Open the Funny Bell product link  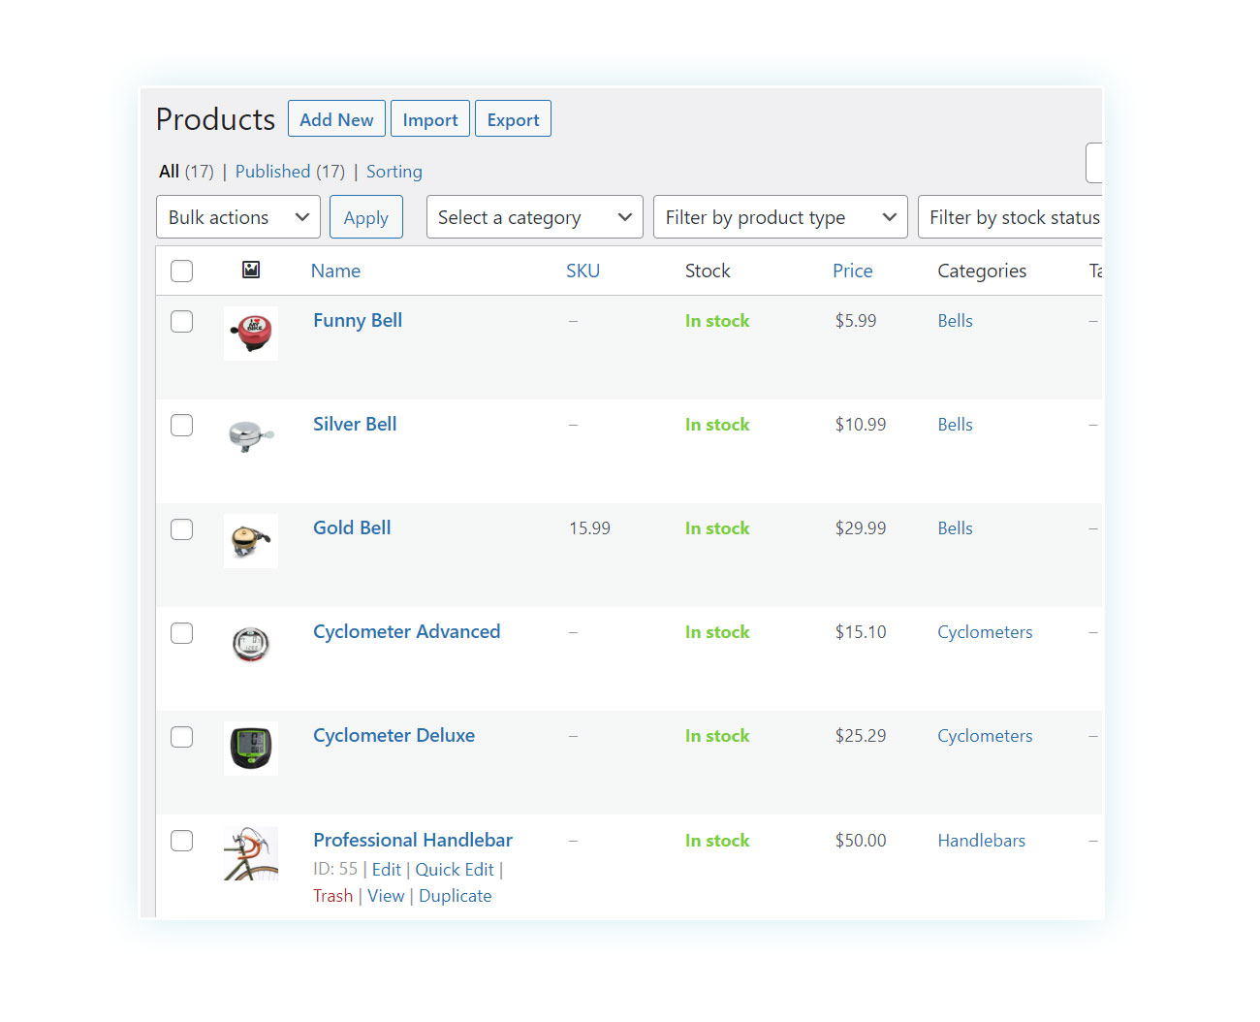click(358, 320)
